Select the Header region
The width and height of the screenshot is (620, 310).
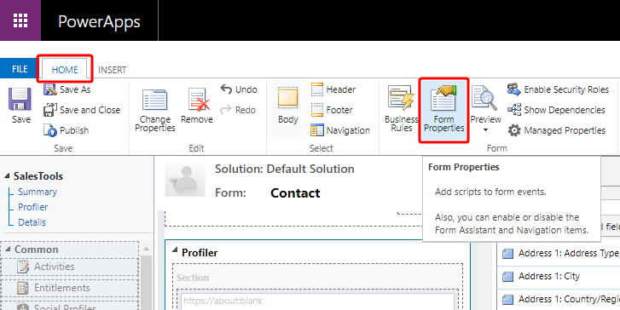(333, 89)
